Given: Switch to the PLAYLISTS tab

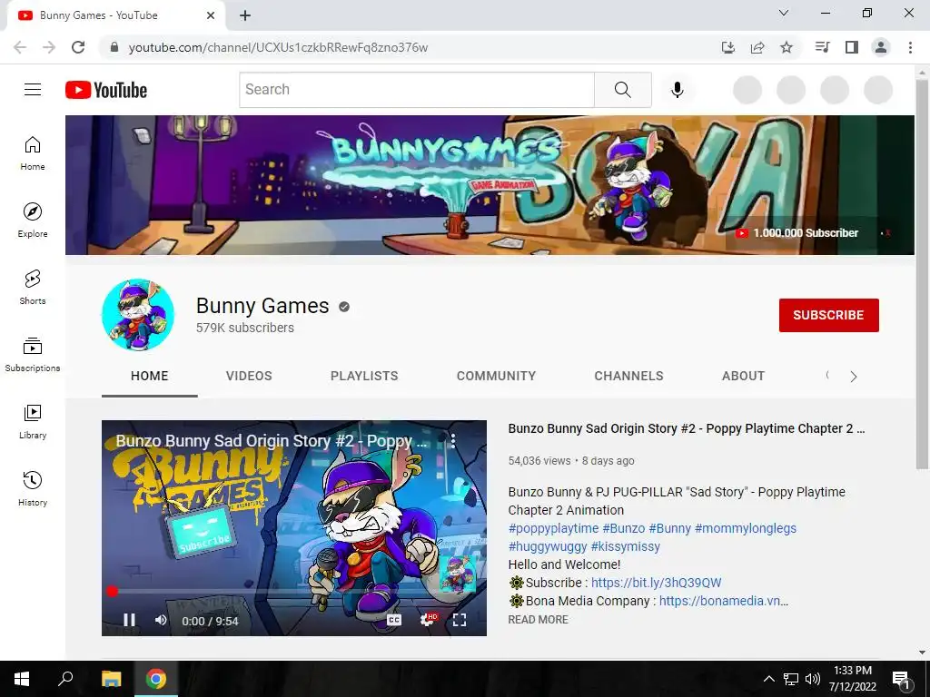Looking at the screenshot, I should pyautogui.click(x=364, y=376).
